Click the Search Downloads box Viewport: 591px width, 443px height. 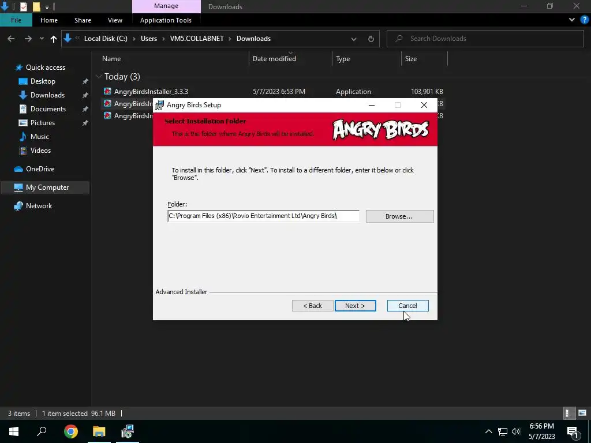[485, 39]
